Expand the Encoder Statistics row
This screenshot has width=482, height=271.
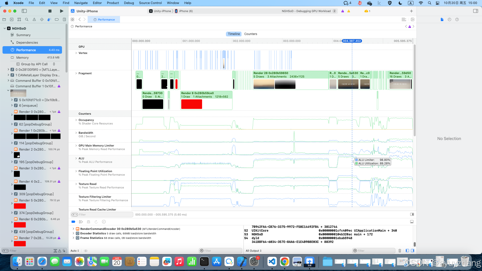[73, 233]
